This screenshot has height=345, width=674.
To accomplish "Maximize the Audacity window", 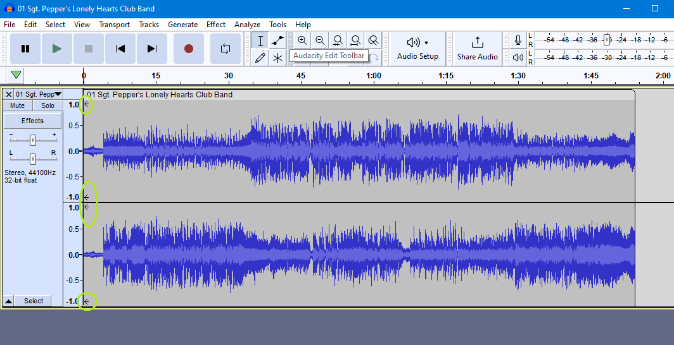I will tap(655, 9).
